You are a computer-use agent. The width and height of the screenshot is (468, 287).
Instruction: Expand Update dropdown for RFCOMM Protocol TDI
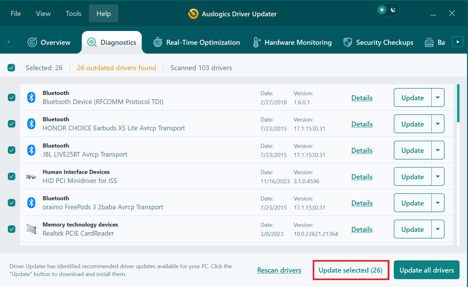(438, 97)
